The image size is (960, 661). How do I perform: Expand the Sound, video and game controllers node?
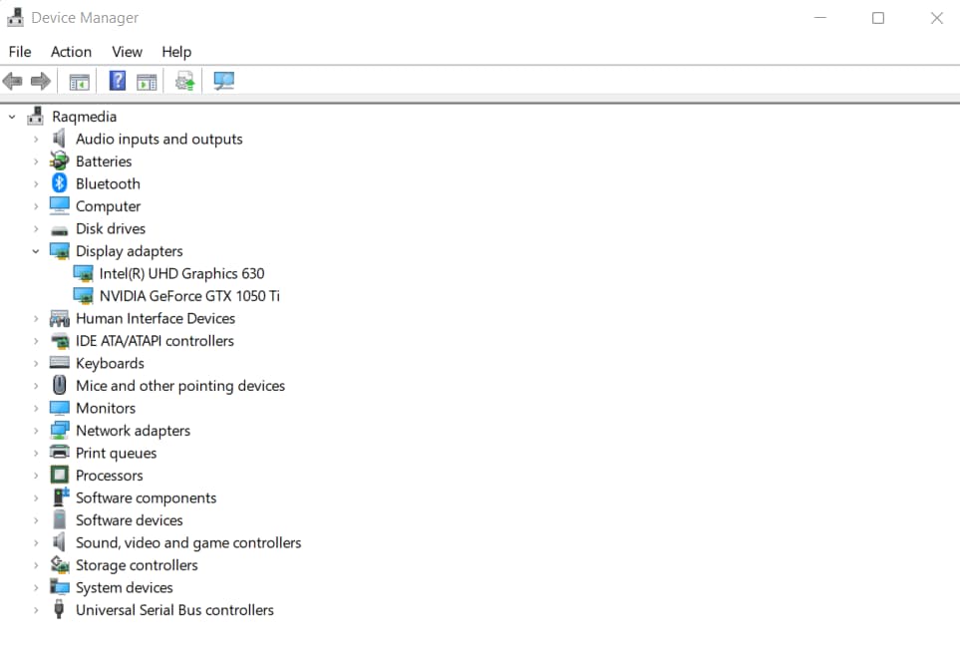(x=36, y=543)
